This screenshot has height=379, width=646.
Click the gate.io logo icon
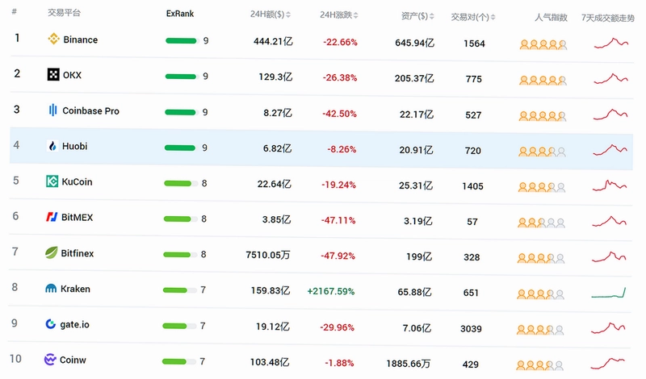click(51, 324)
